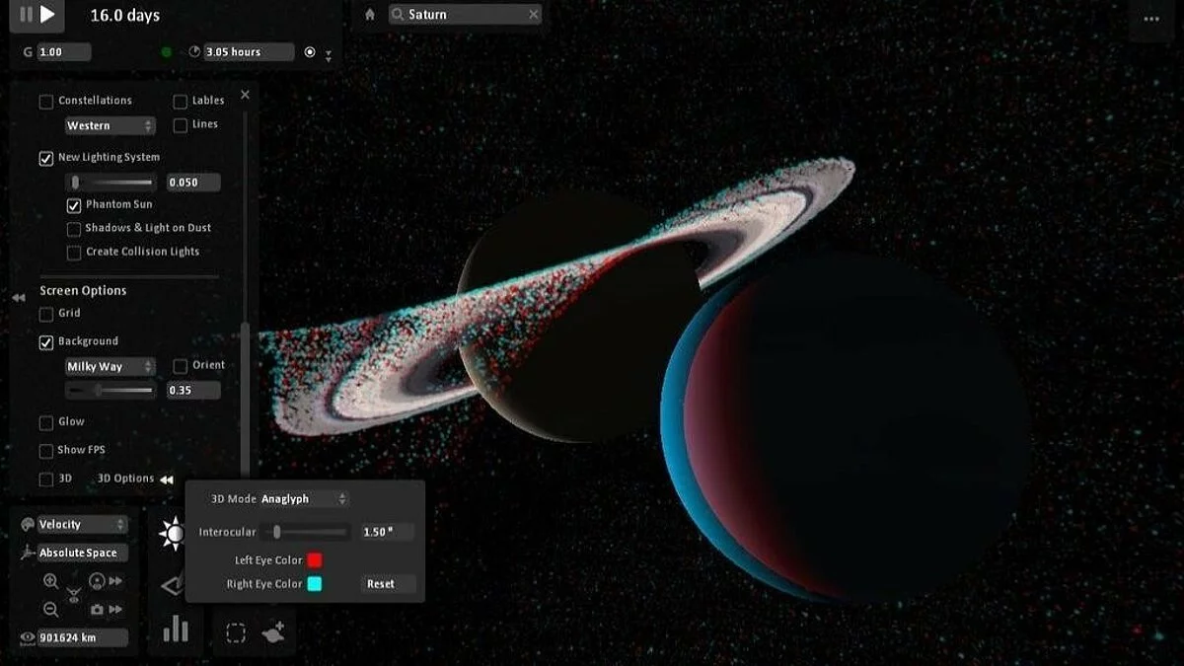Activate the selection brackets tool icon
Screen dimensions: 1184x666
click(235, 632)
